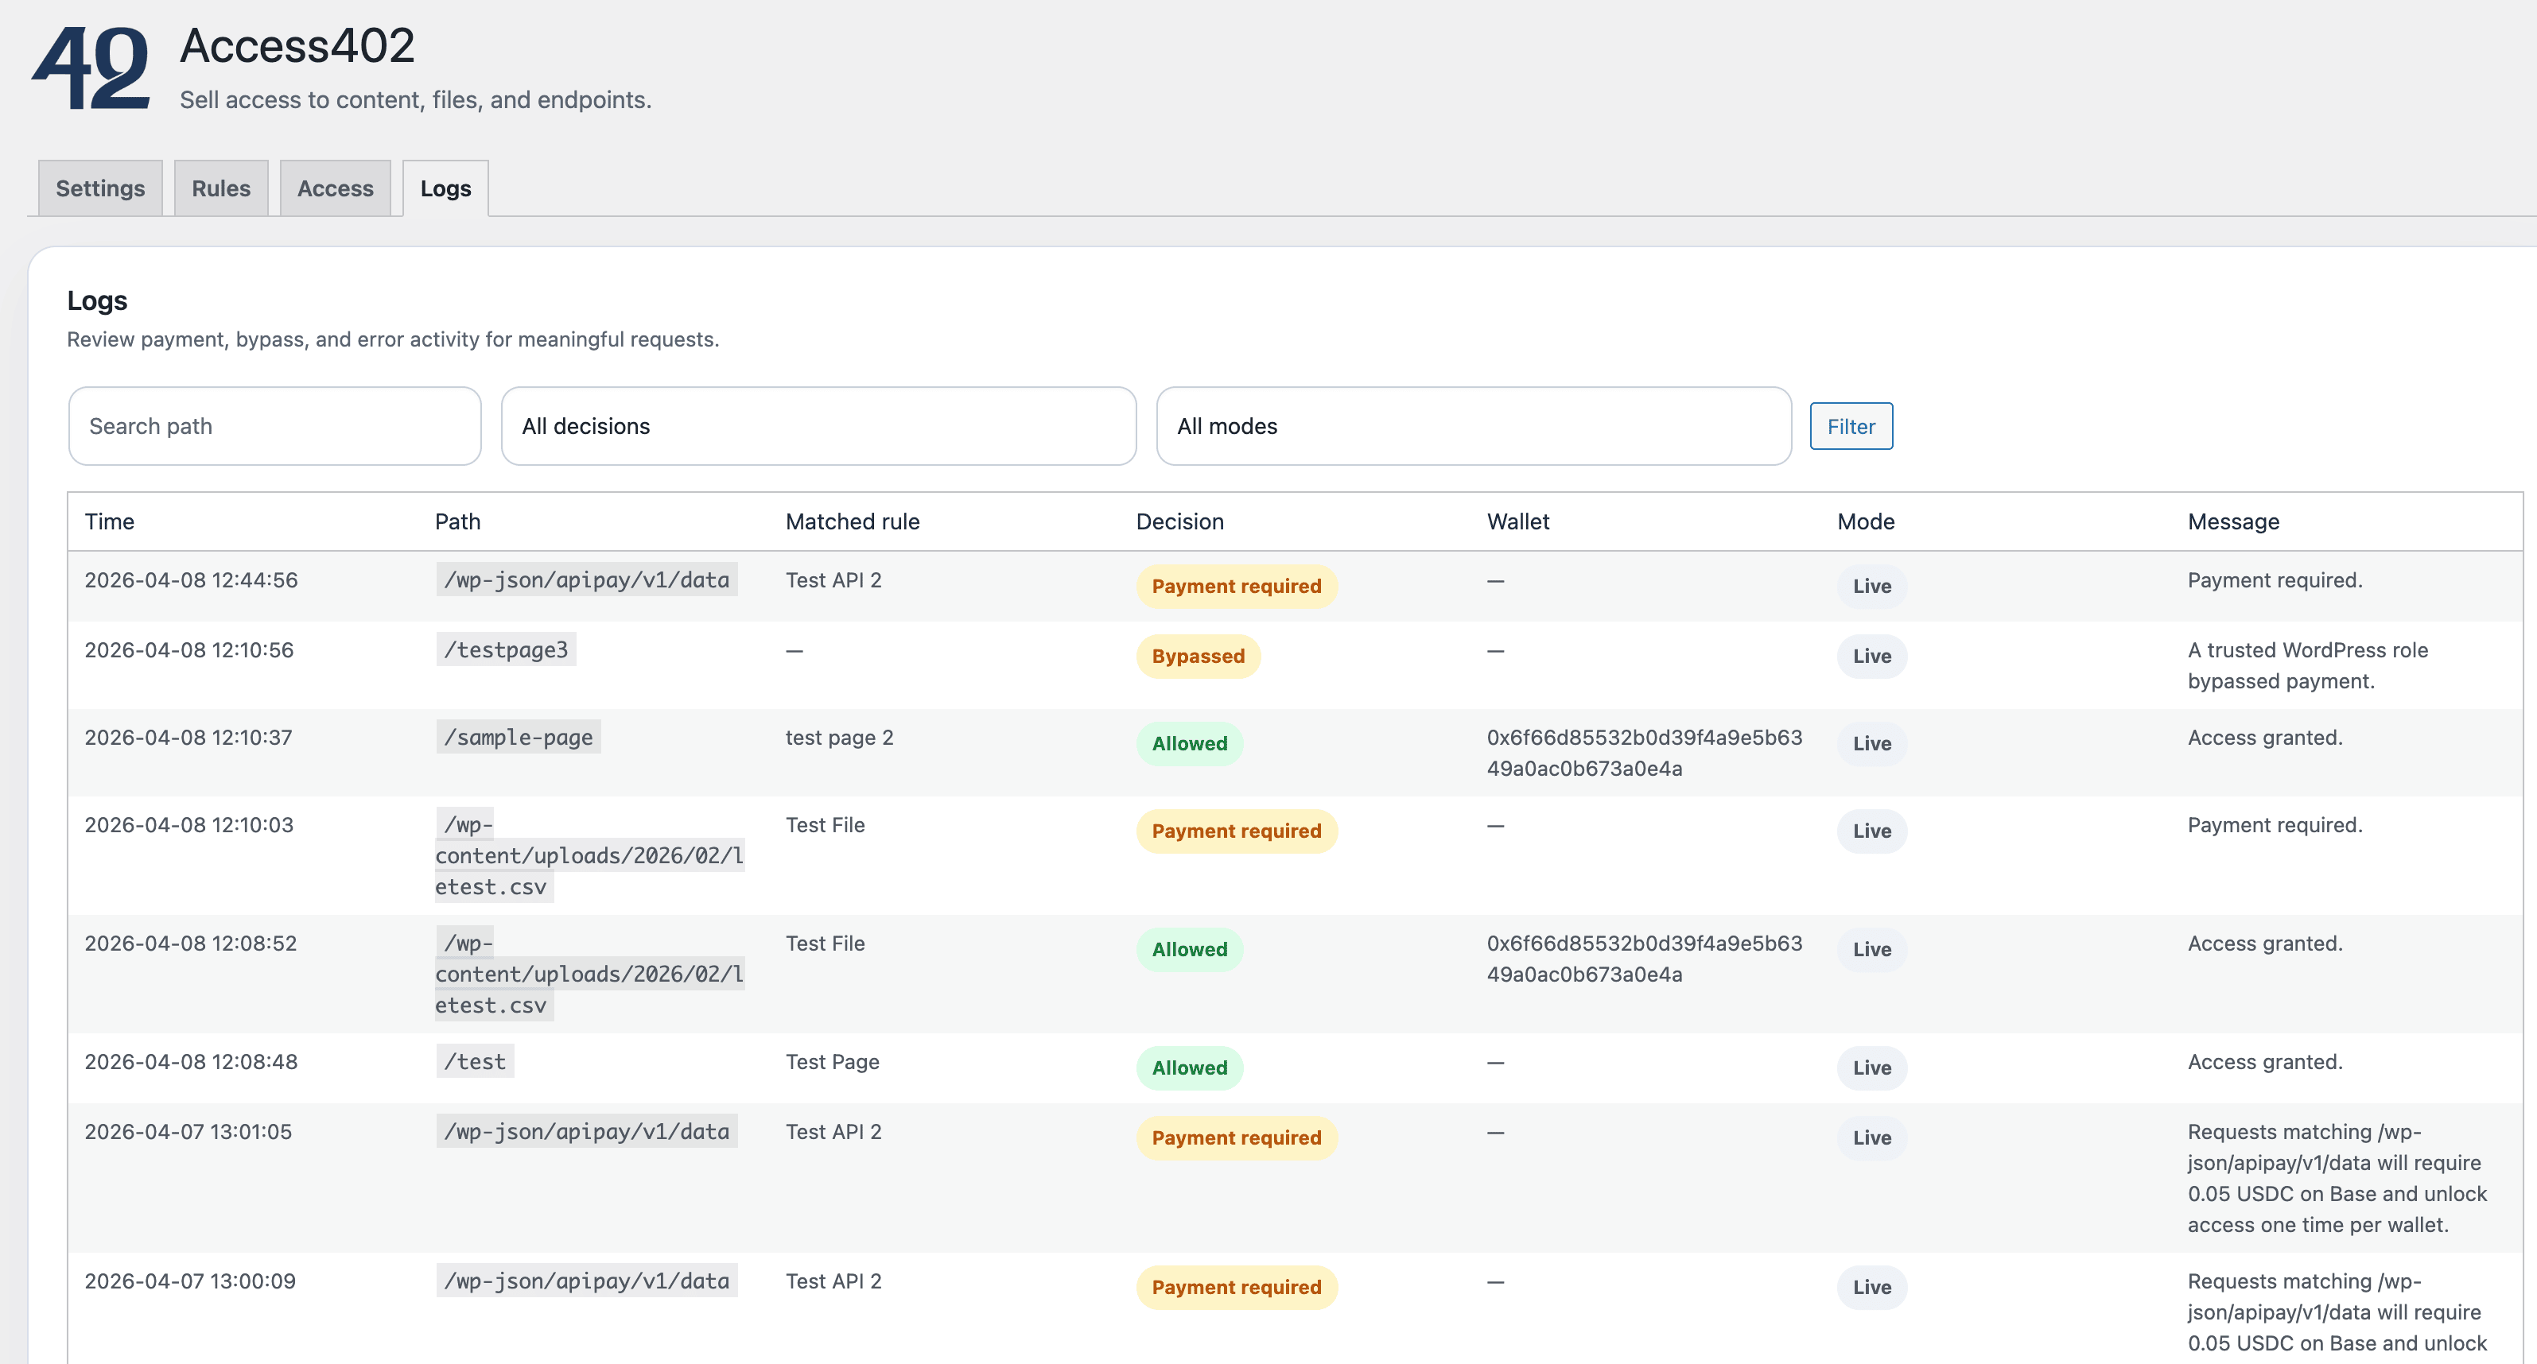Click 'test page 2' matched rule
This screenshot has height=1364, width=2537.
pos(839,737)
